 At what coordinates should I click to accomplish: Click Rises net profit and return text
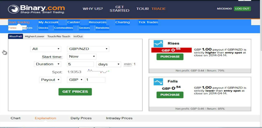click(200, 71)
